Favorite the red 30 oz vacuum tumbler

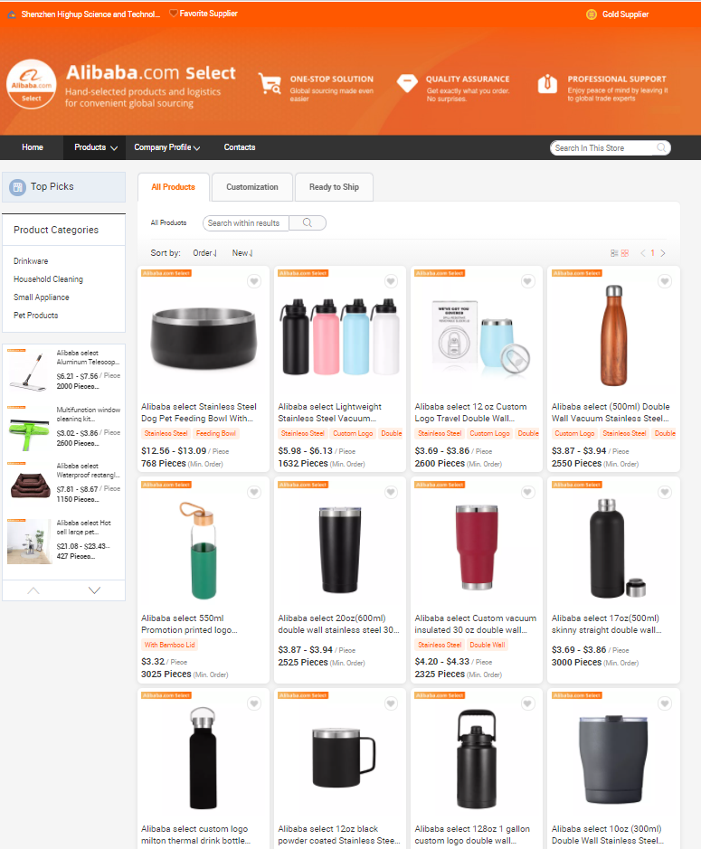pos(527,492)
